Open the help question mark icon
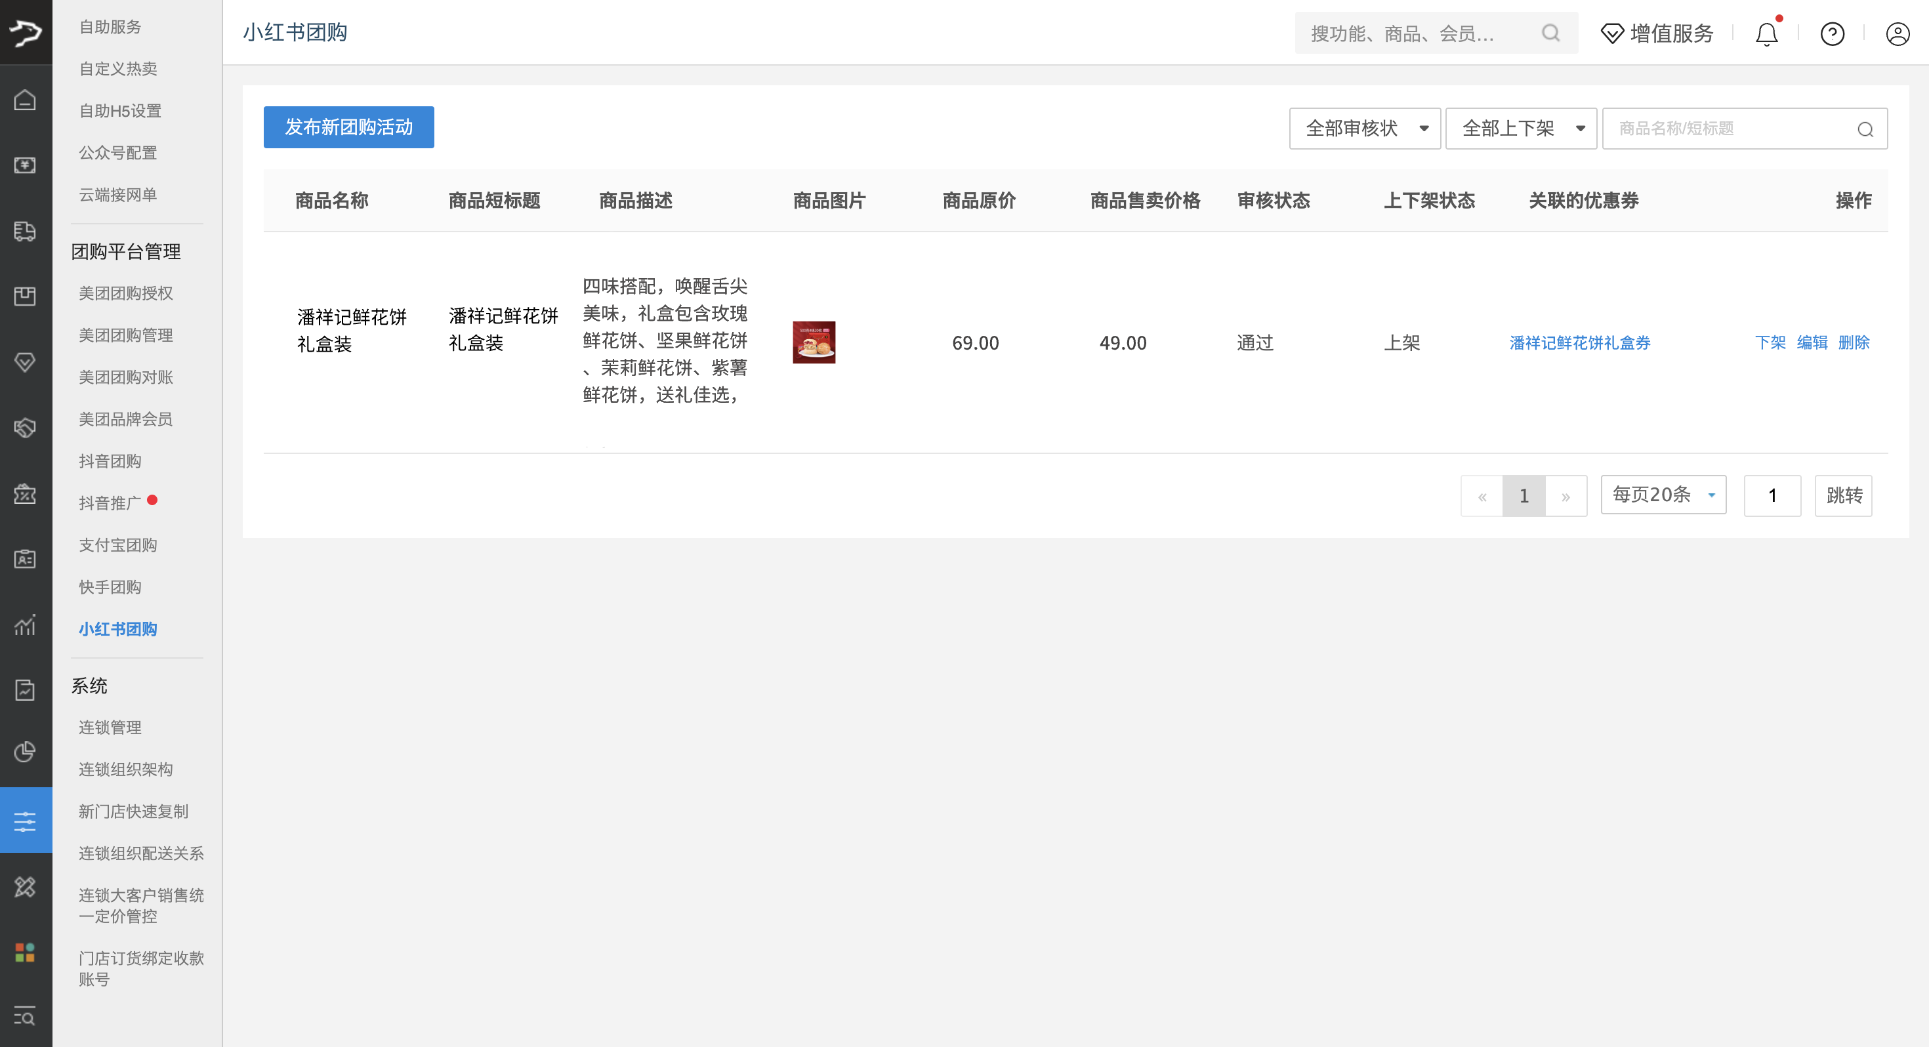The width and height of the screenshot is (1929, 1047). coord(1832,33)
